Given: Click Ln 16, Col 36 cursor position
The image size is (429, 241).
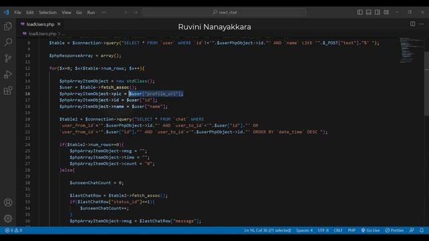Looking at the screenshot, I should [267, 230].
